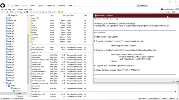The width and height of the screenshot is (179, 100).
Task: Open the Favorites menu
Action: coord(20,9)
